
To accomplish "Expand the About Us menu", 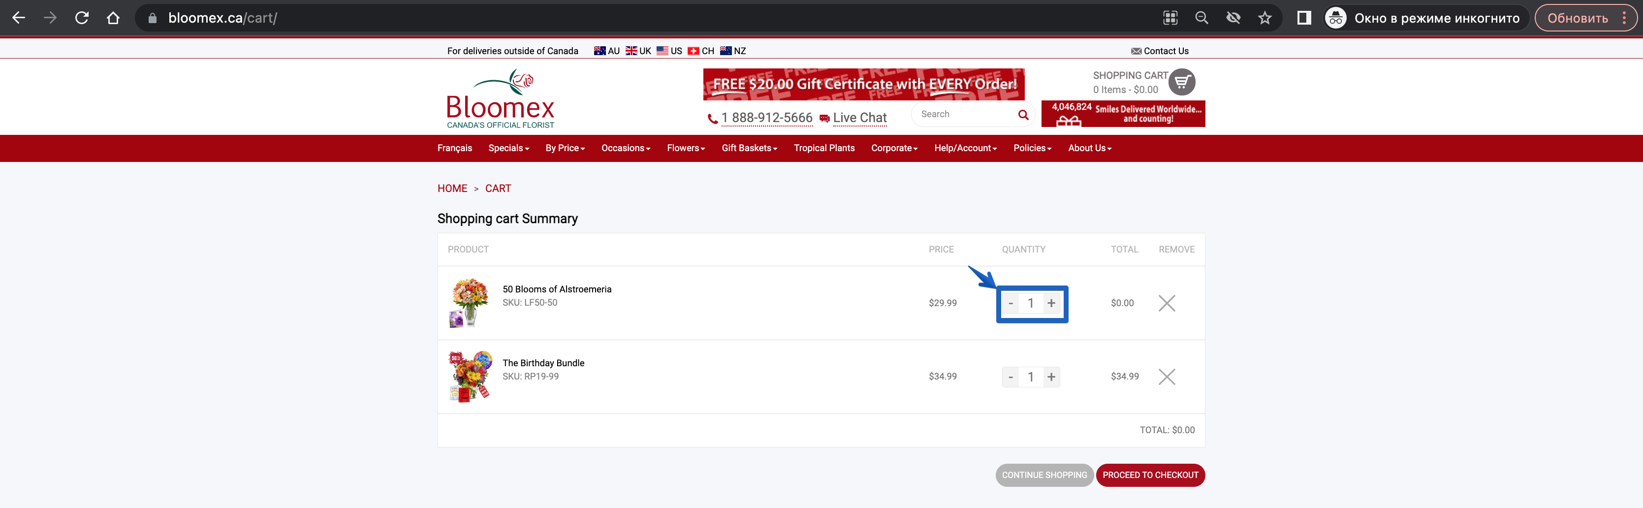I will 1090,148.
